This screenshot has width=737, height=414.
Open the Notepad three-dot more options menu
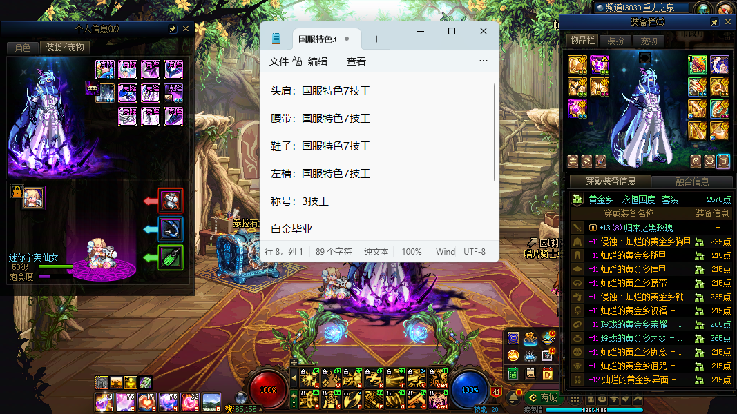click(483, 61)
